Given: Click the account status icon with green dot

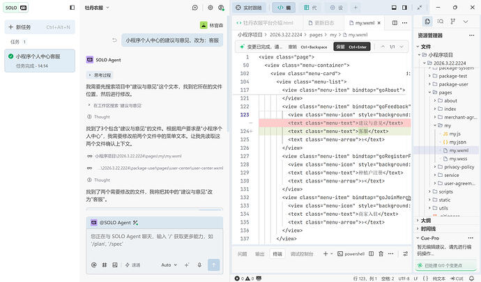Looking at the screenshot, I should (x=221, y=8).
